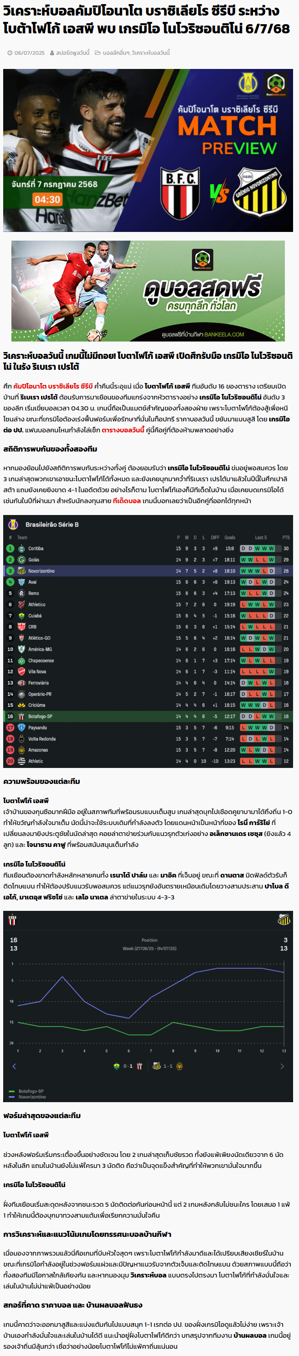This screenshot has width=299, height=1356.
Task: Click the clock icon beside 06/07/2025
Action: point(10,53)
